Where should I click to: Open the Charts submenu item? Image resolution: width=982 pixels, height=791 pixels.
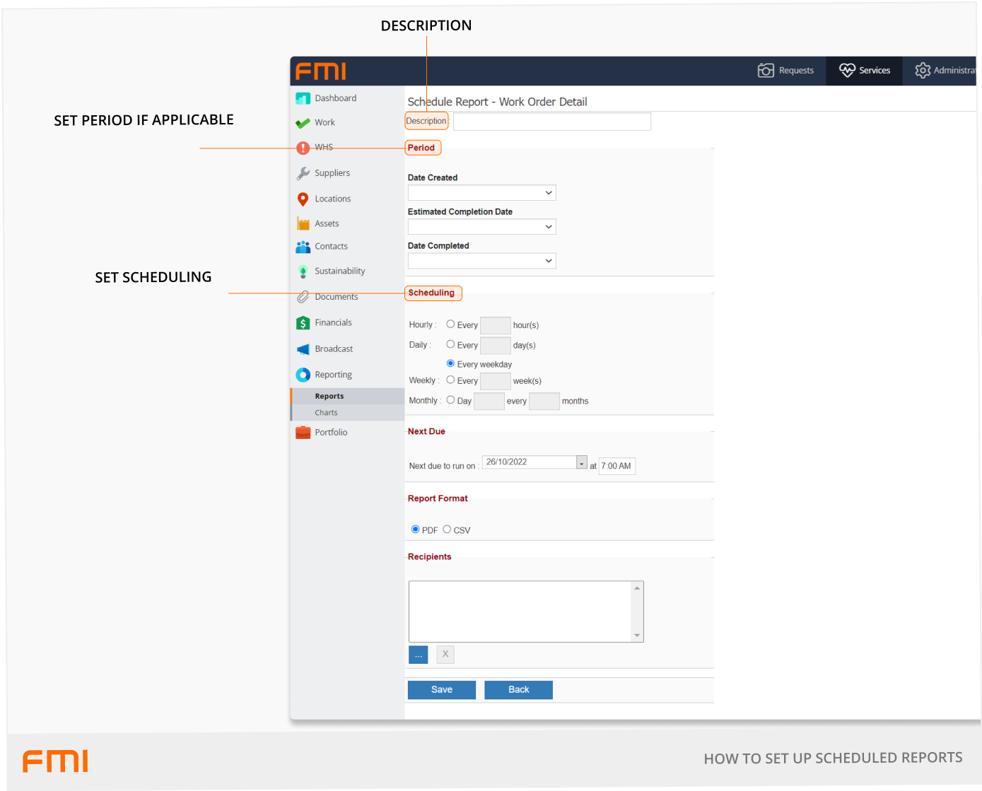click(x=326, y=413)
